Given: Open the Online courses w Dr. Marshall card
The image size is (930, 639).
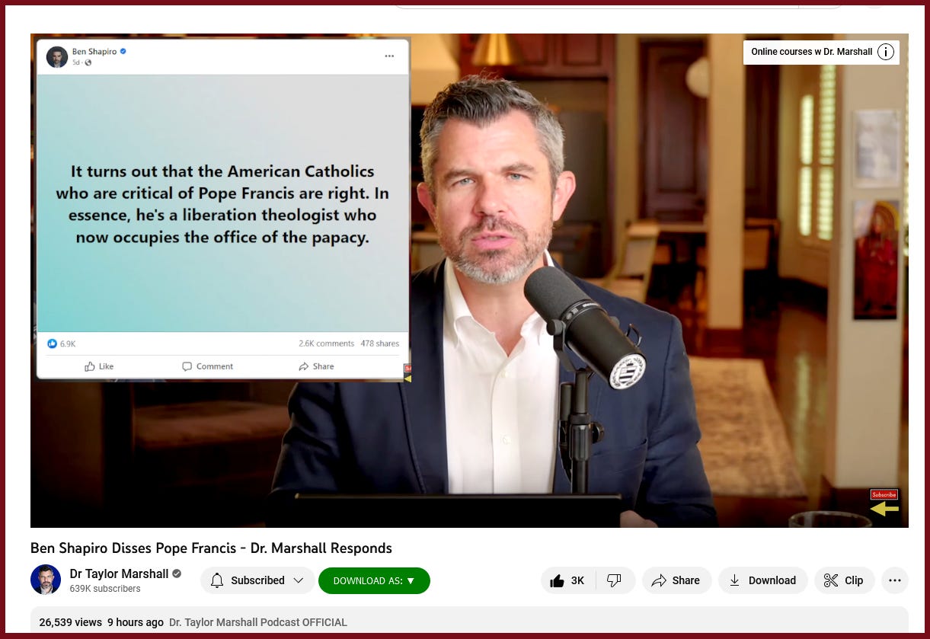Looking at the screenshot, I should [821, 52].
